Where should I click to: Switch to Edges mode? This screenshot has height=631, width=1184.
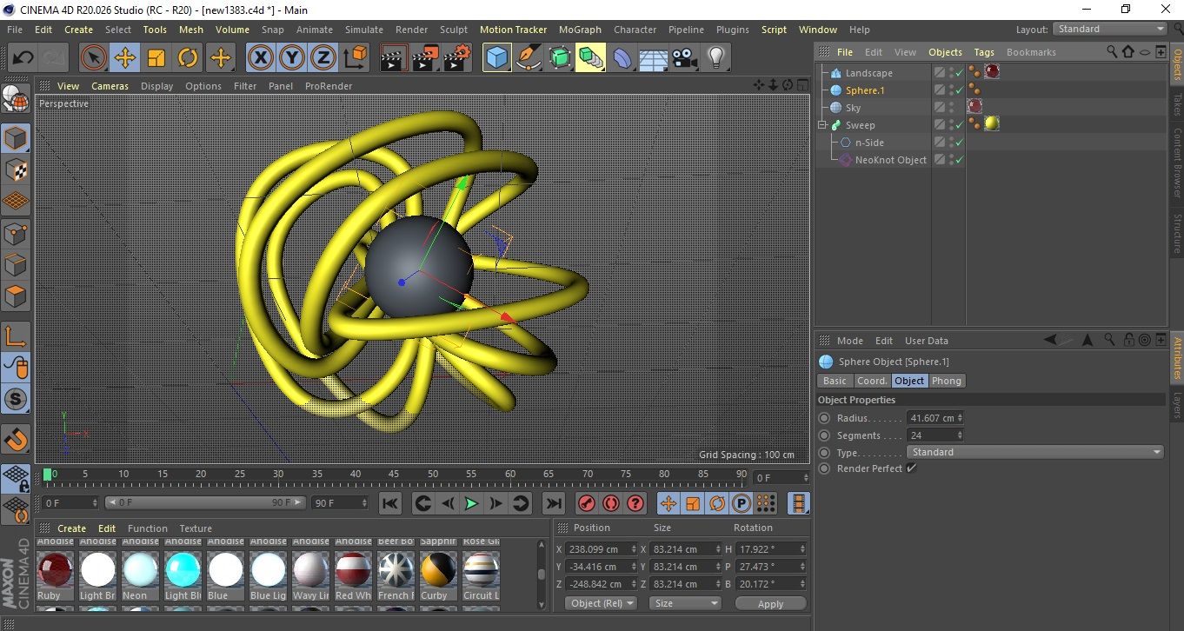coord(16,264)
